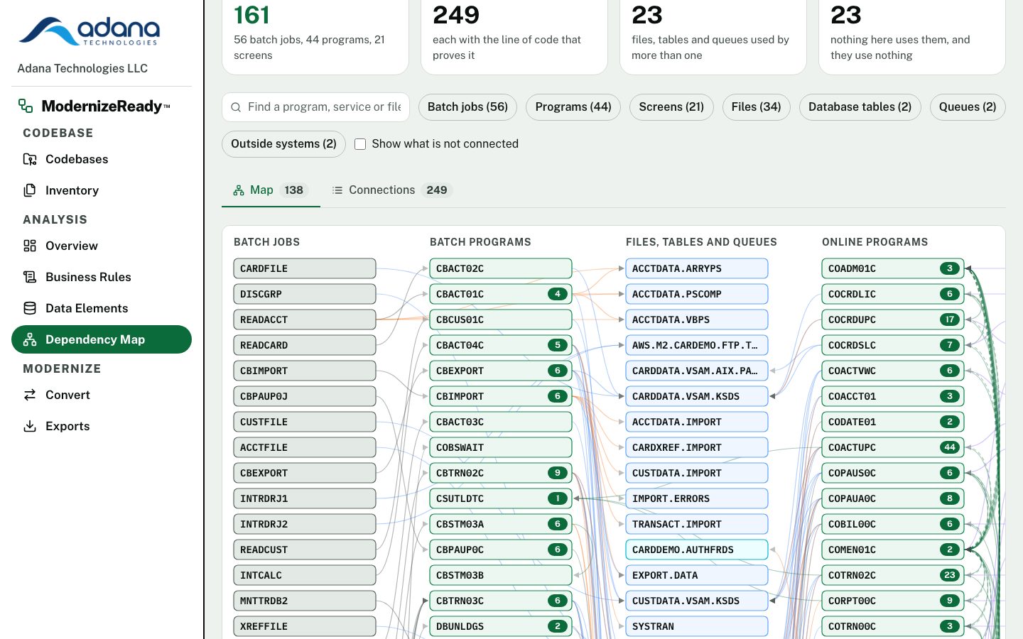Open the Inventory page
Image resolution: width=1023 pixels, height=639 pixels.
tap(102, 190)
